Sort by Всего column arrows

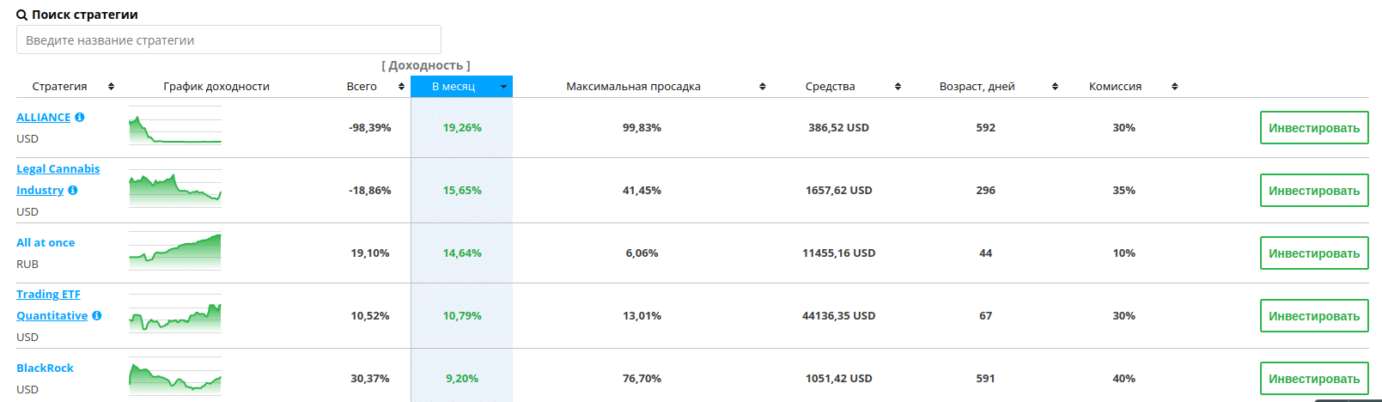pos(401,87)
